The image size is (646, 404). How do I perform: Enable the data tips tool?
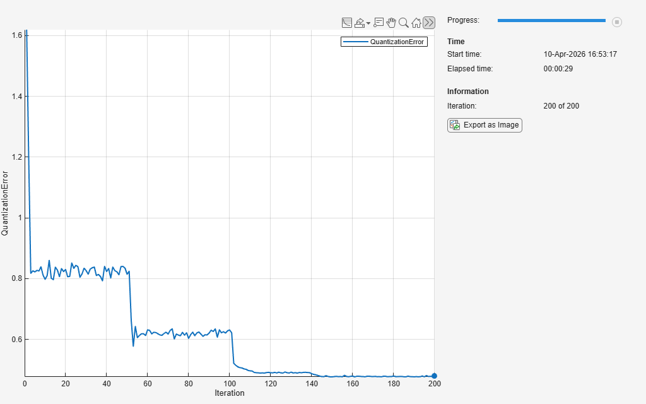click(x=379, y=23)
